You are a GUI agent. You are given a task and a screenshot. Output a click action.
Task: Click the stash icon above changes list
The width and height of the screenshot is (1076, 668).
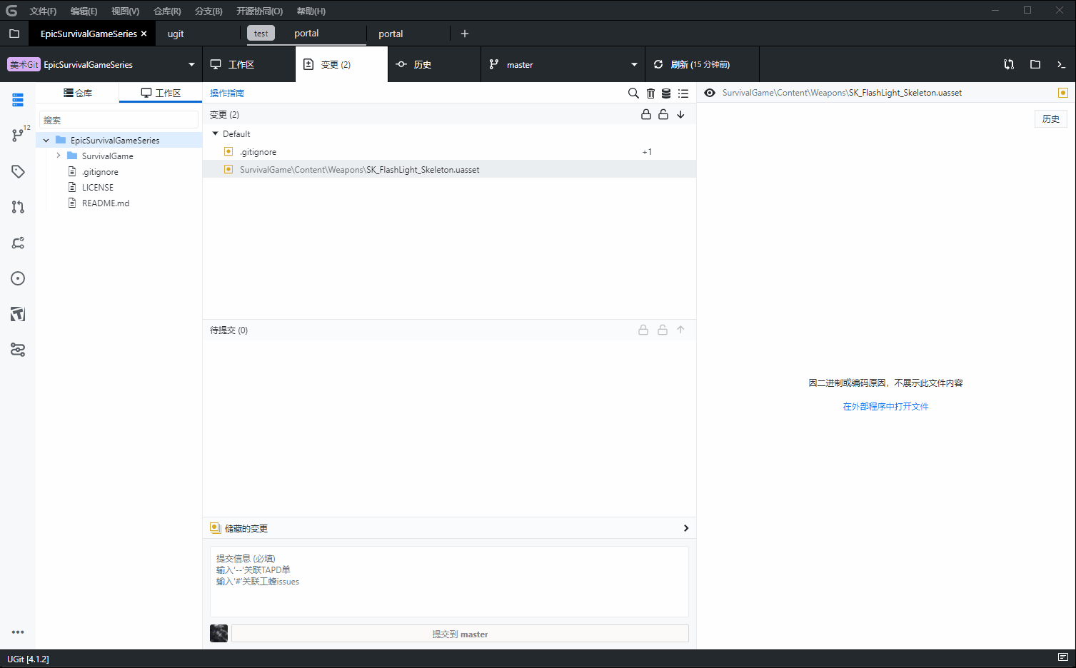(666, 93)
